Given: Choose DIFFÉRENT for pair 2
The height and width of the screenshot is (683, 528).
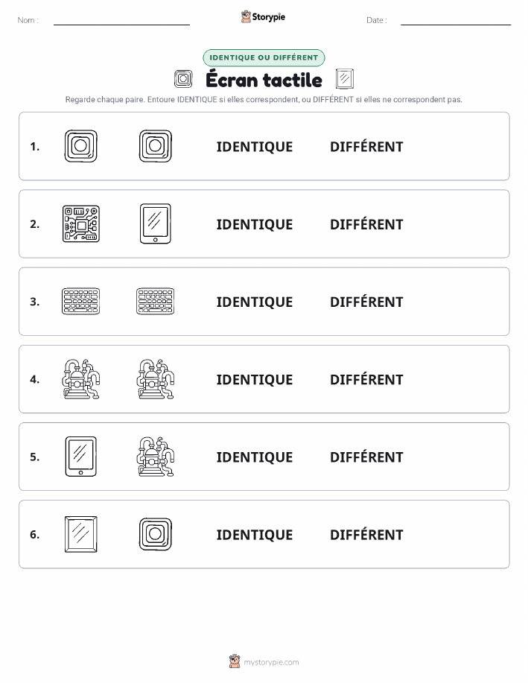Looking at the screenshot, I should tap(366, 224).
